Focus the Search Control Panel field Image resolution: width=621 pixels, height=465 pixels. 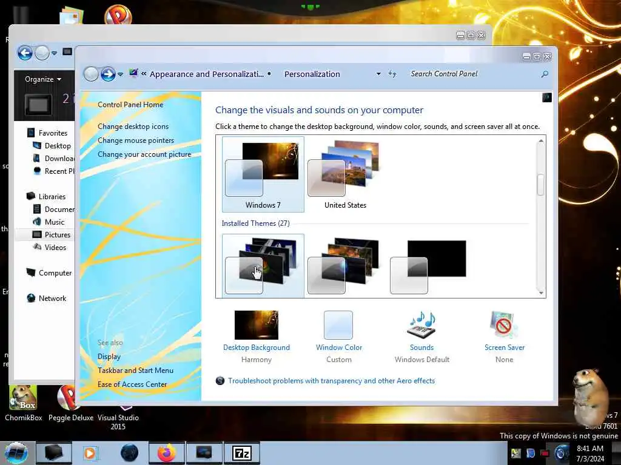[473, 74]
